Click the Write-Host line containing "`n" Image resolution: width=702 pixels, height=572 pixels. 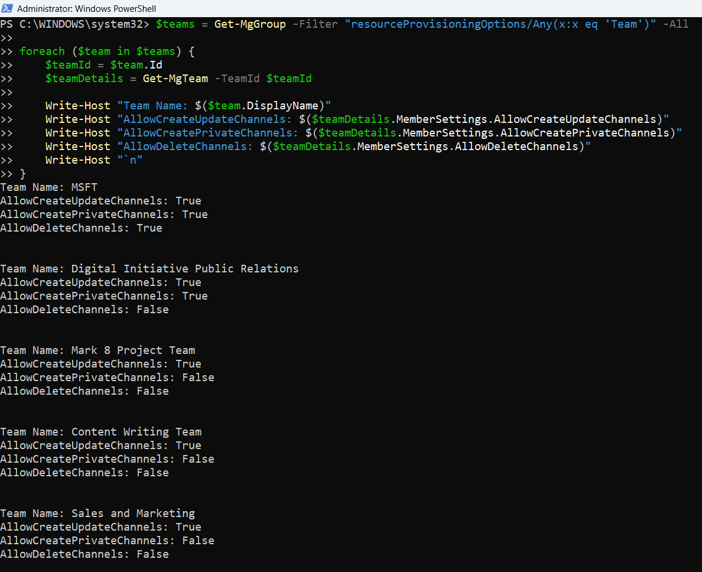(x=93, y=160)
